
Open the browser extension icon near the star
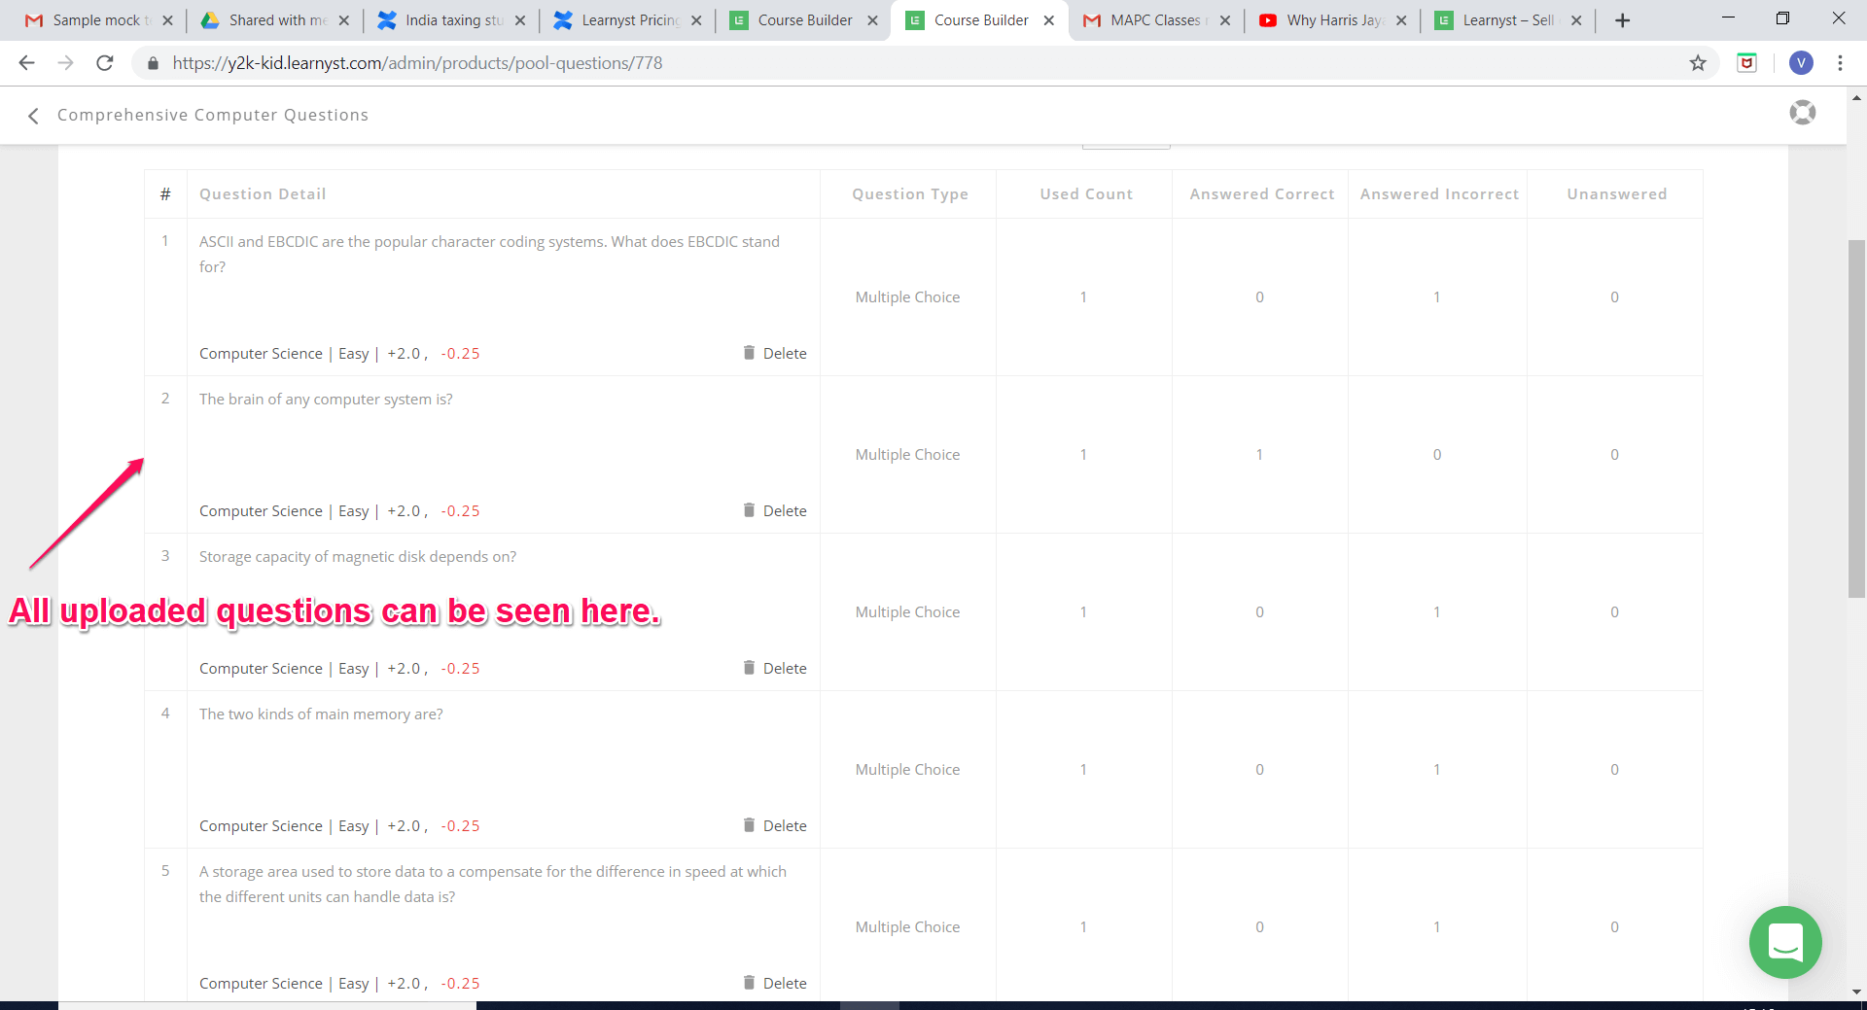(x=1746, y=62)
